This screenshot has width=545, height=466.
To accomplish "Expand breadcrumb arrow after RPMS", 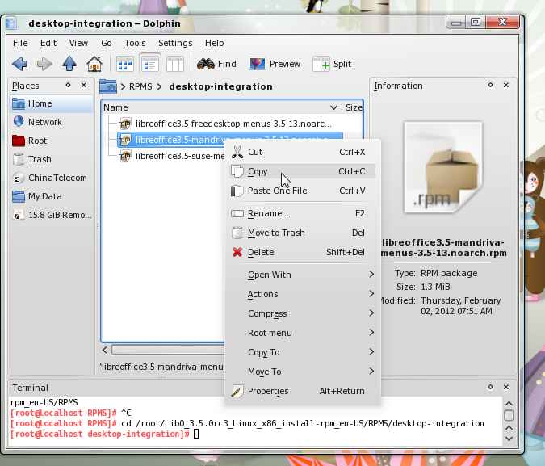I will pos(159,86).
